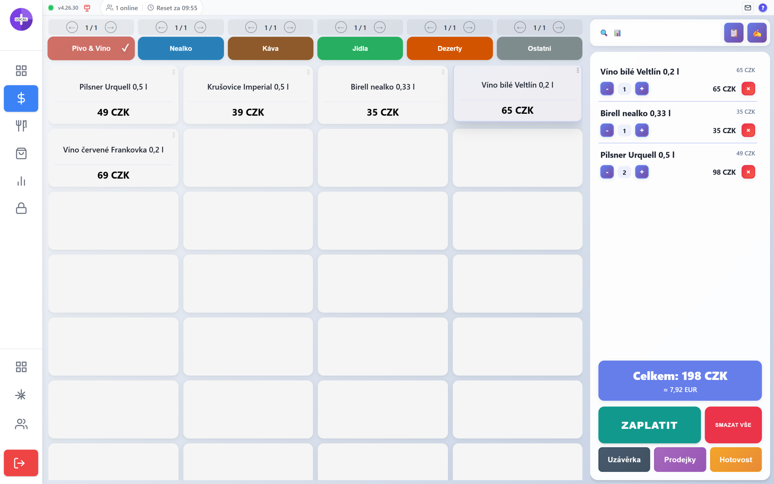The height and width of the screenshot is (484, 774).
Task: Click the purple hand icon button
Action: [x=757, y=33]
